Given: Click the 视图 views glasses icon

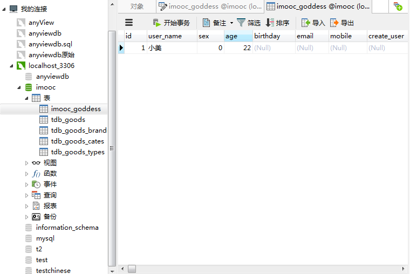Looking at the screenshot, I should coord(36,163).
